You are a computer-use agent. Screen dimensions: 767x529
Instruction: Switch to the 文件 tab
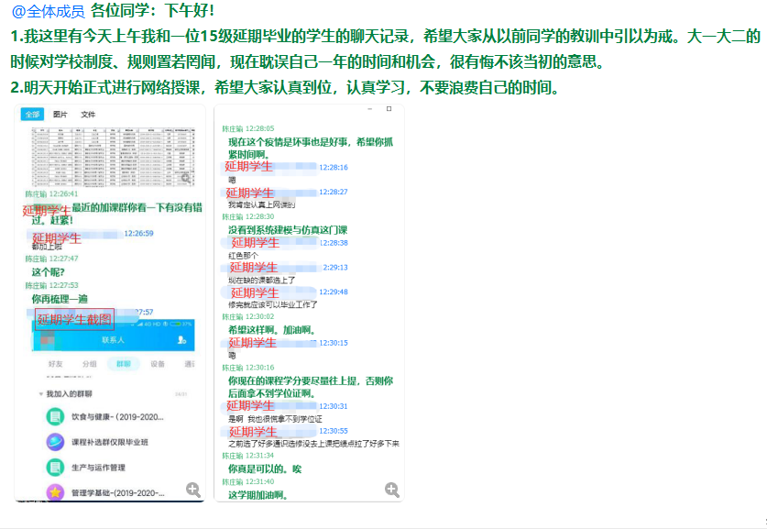click(x=88, y=115)
